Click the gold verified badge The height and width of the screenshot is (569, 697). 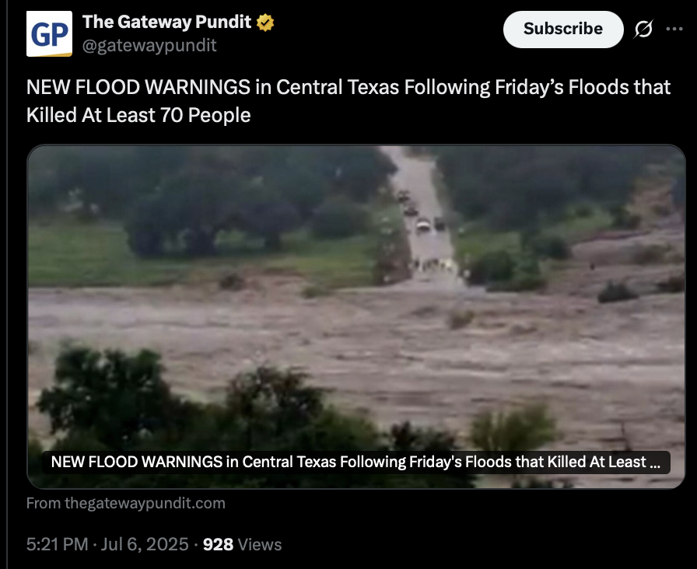[265, 23]
